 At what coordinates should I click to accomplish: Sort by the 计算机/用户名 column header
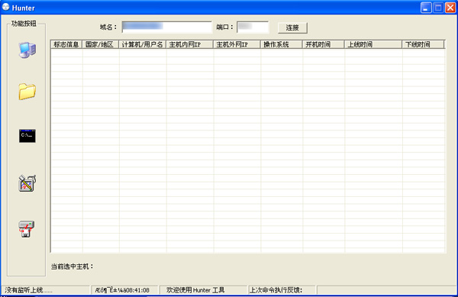pyautogui.click(x=143, y=44)
